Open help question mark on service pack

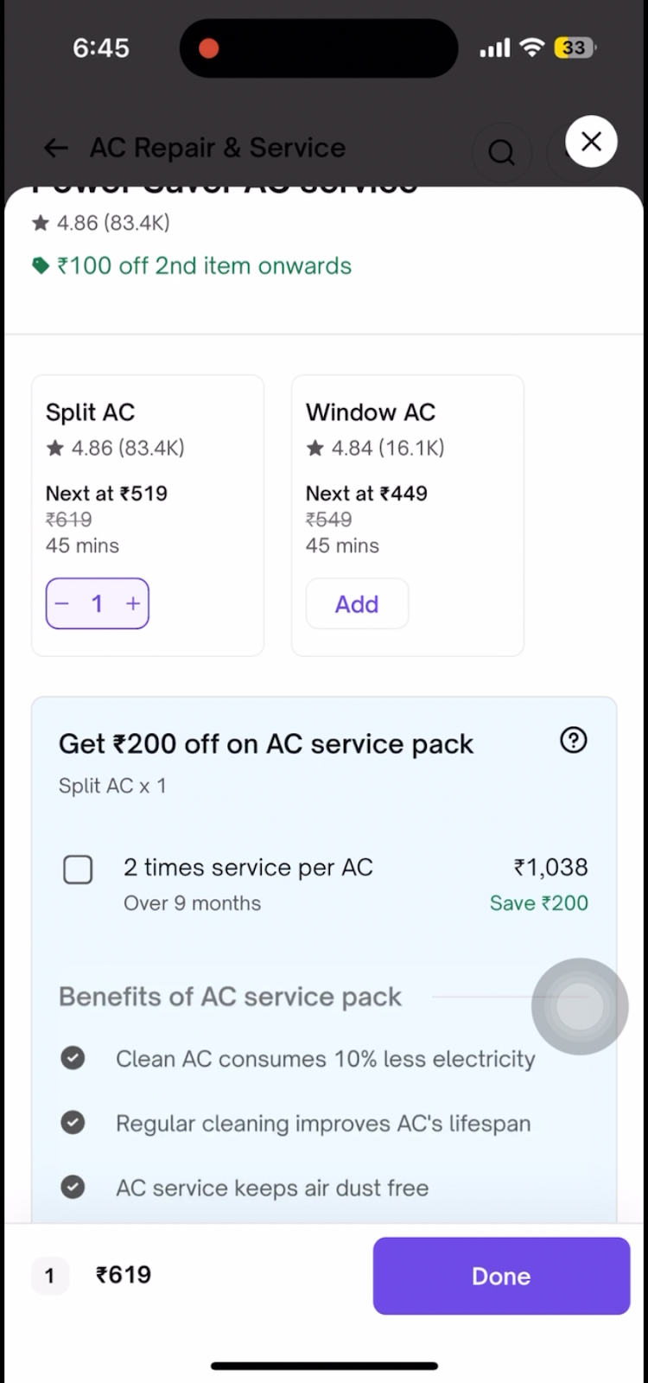(x=574, y=741)
